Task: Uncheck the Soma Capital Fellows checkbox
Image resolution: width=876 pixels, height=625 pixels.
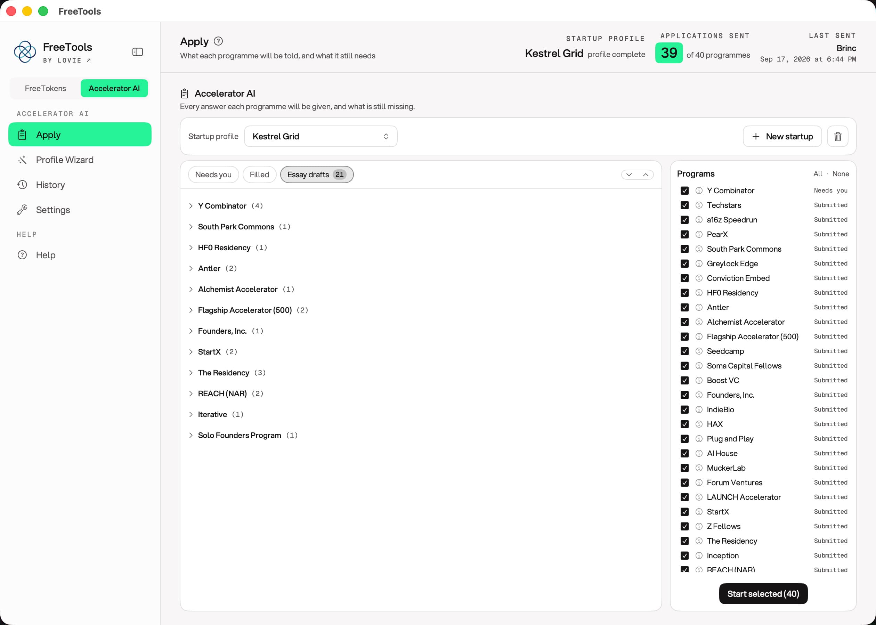Action: point(684,366)
